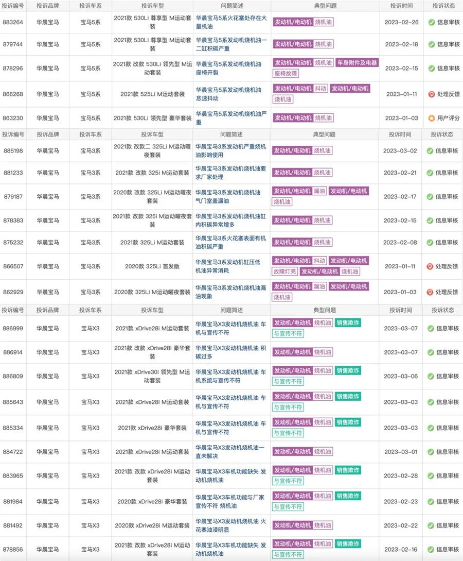Click red 处理反馈 icon for complaint 866268
Viewport: 463px width, 561px height.
tap(432, 94)
